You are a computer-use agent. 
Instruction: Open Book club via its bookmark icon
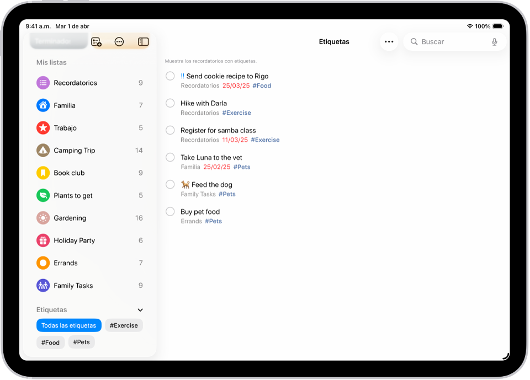(x=43, y=173)
